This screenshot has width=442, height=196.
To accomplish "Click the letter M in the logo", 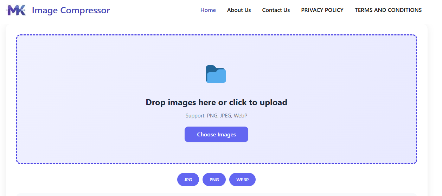I will [13, 11].
